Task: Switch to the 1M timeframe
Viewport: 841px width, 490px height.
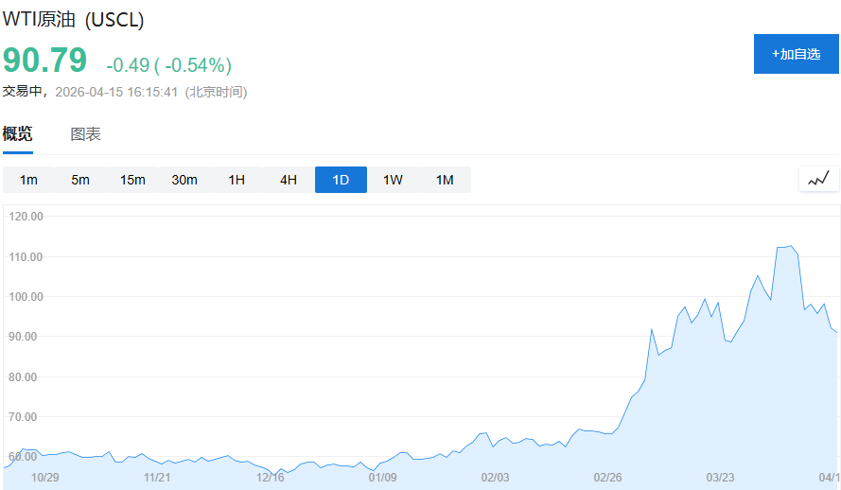Action: click(x=445, y=180)
